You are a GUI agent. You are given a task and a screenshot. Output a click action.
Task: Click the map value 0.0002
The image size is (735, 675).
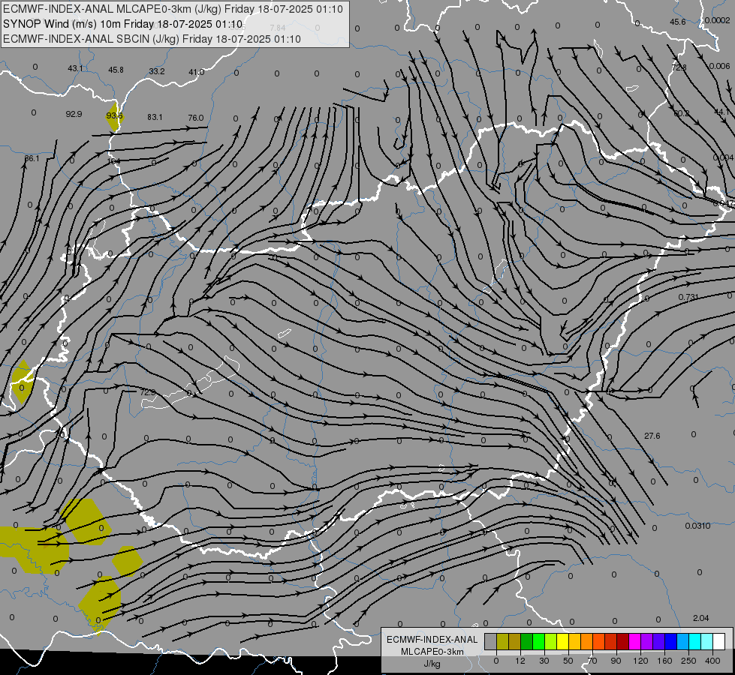point(717,20)
